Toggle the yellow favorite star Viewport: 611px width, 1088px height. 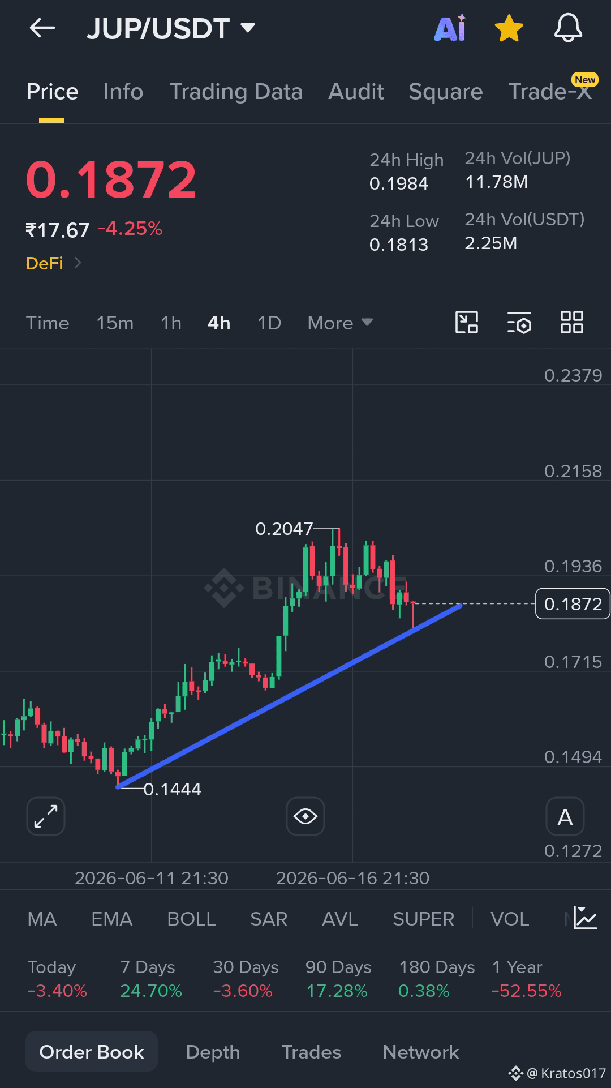click(509, 28)
